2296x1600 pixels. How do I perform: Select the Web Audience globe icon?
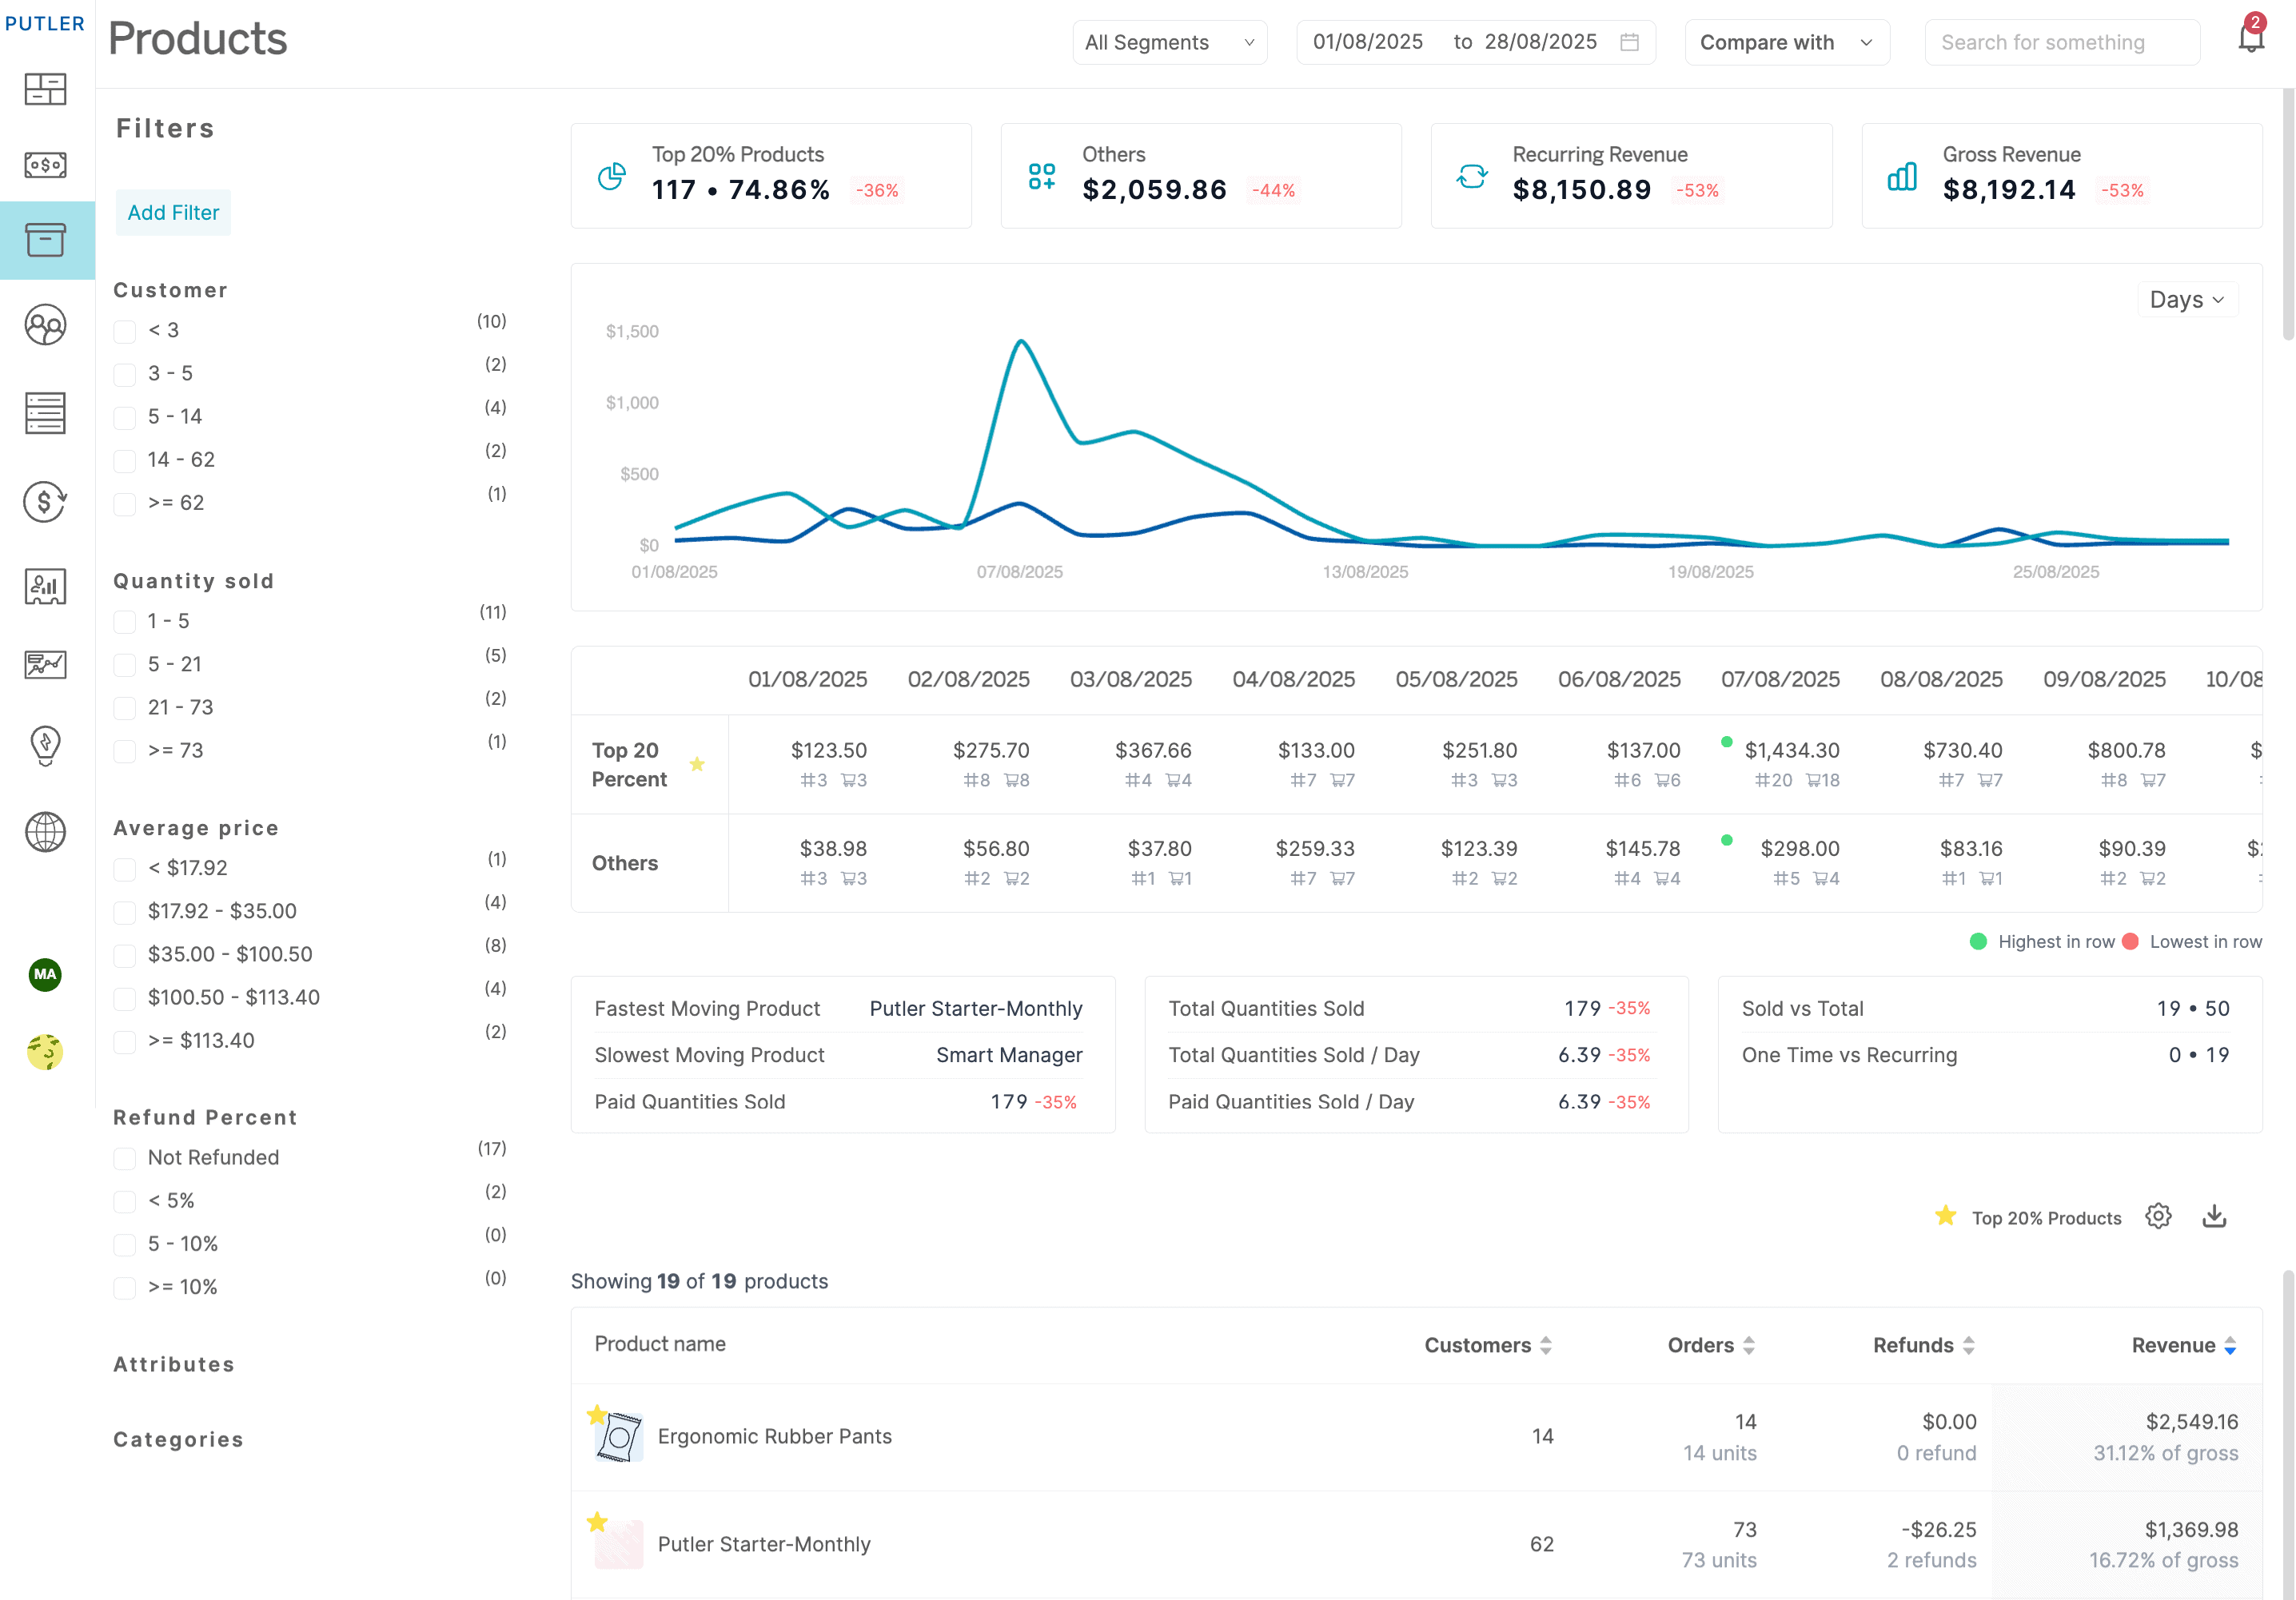(x=45, y=832)
